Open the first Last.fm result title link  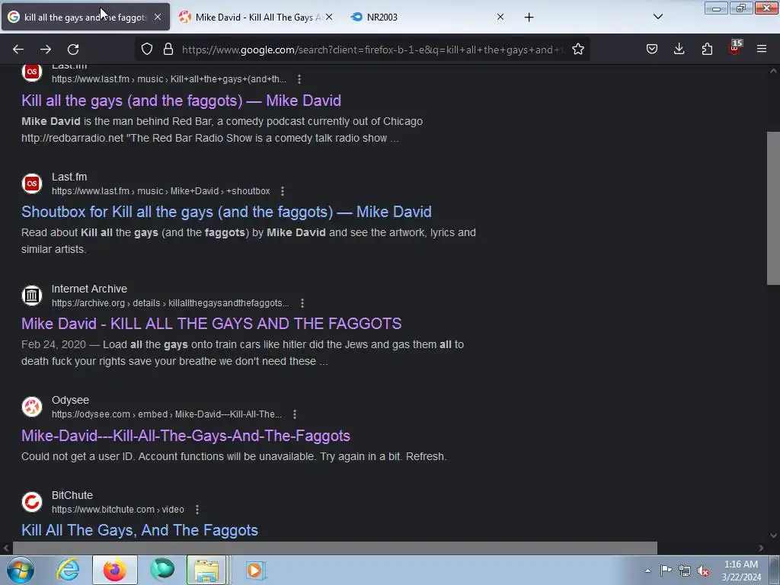coord(181,101)
